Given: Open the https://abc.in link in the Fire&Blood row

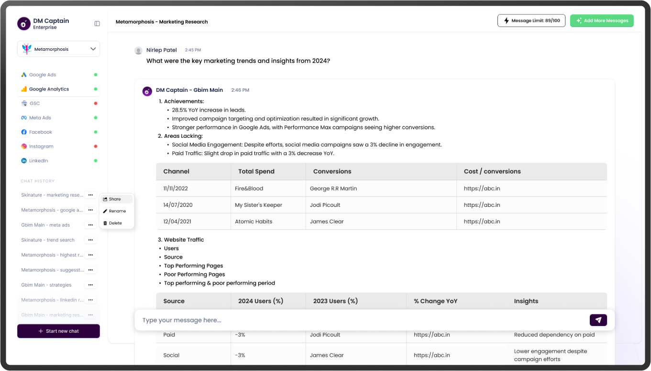Looking at the screenshot, I should 482,189.
